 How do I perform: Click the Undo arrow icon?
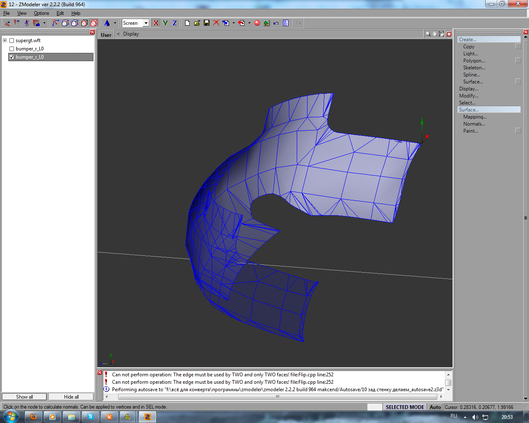pos(276,23)
